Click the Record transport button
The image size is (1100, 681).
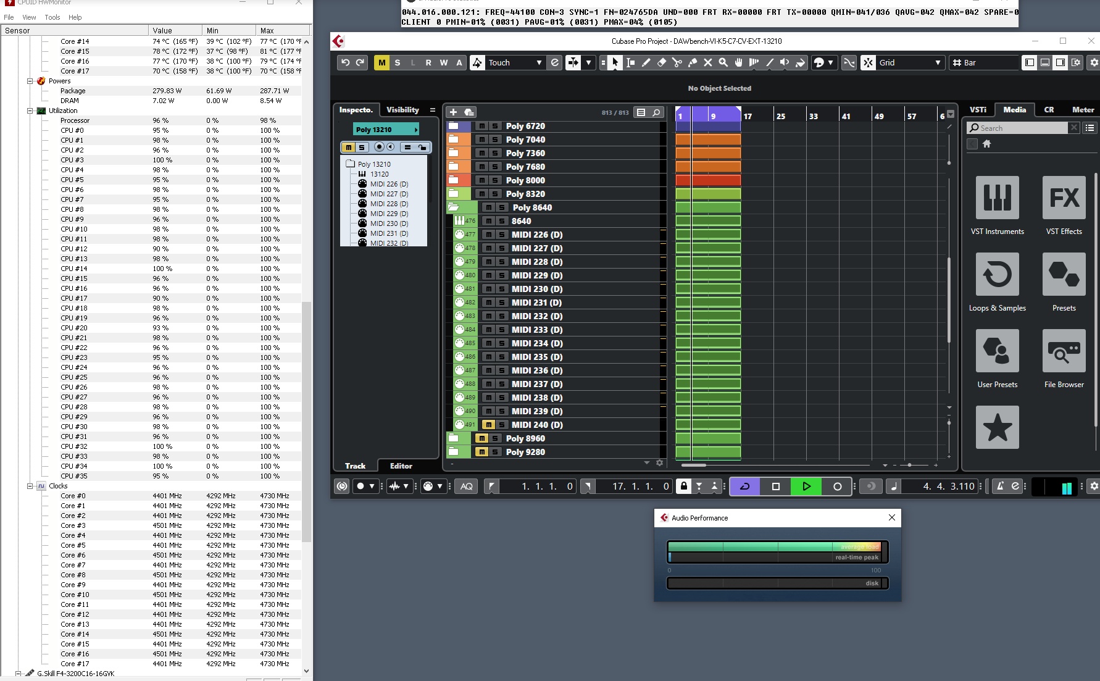click(837, 487)
